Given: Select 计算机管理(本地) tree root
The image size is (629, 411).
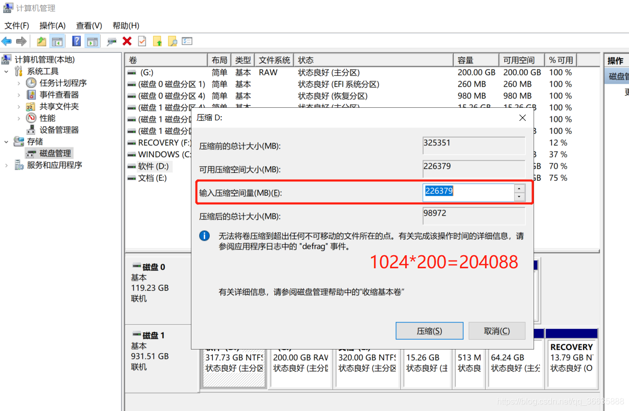Looking at the screenshot, I should 44,60.
